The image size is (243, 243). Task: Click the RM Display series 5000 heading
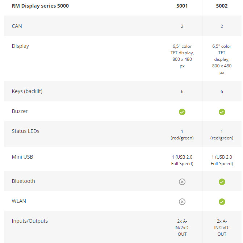coord(40,6)
